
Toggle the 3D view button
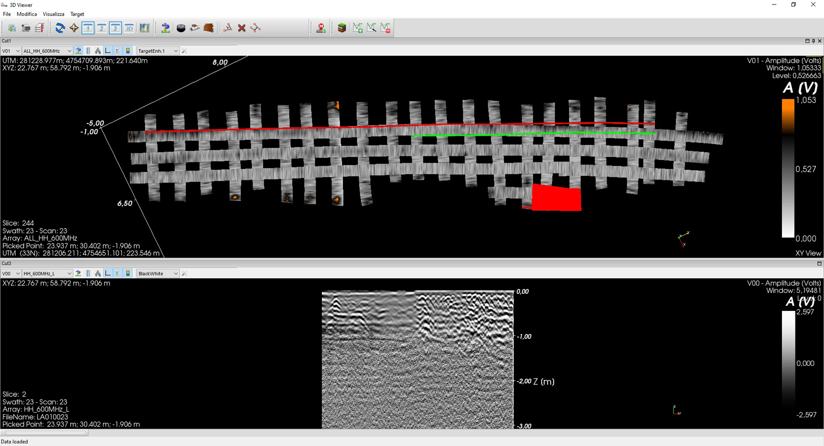pyautogui.click(x=129, y=28)
